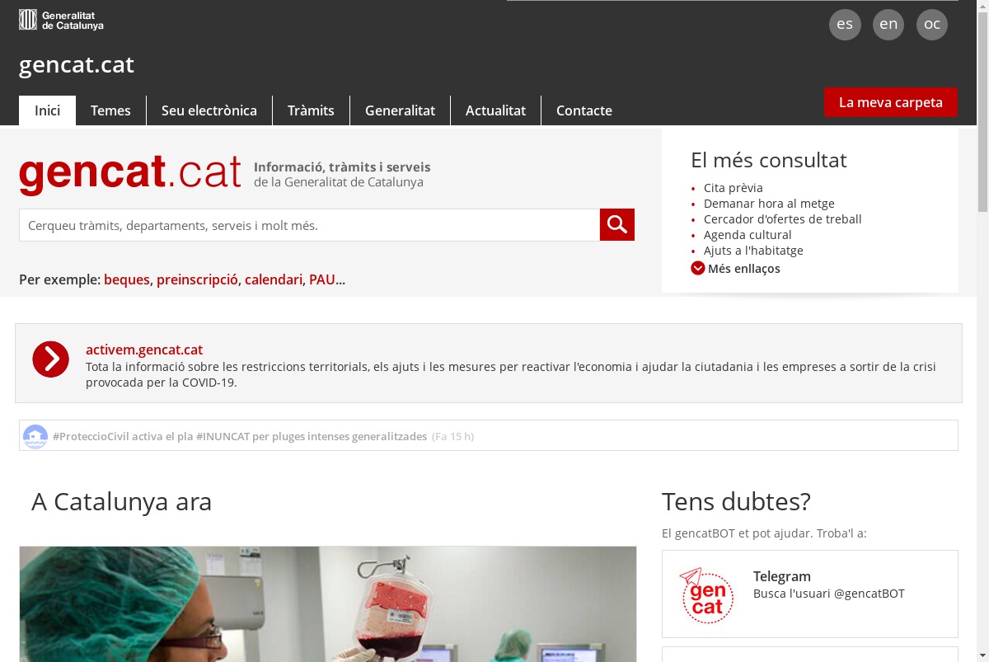The image size is (989, 662).
Task: Open La meva carpeta
Action: [x=891, y=102]
